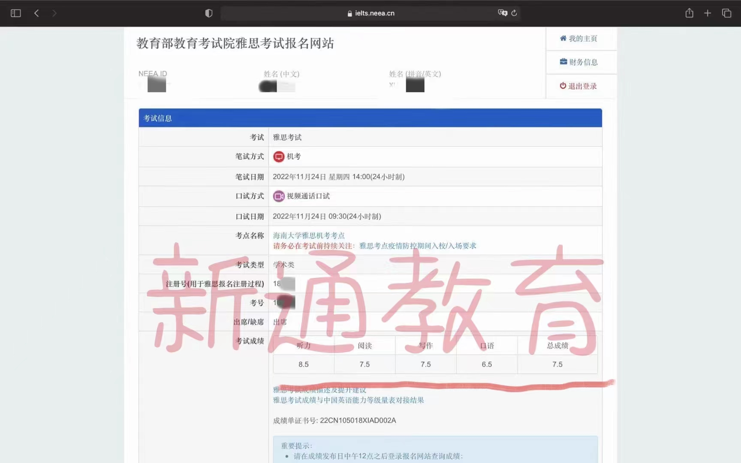Click the overall score under 总成绩
The height and width of the screenshot is (463, 741).
pyautogui.click(x=557, y=364)
